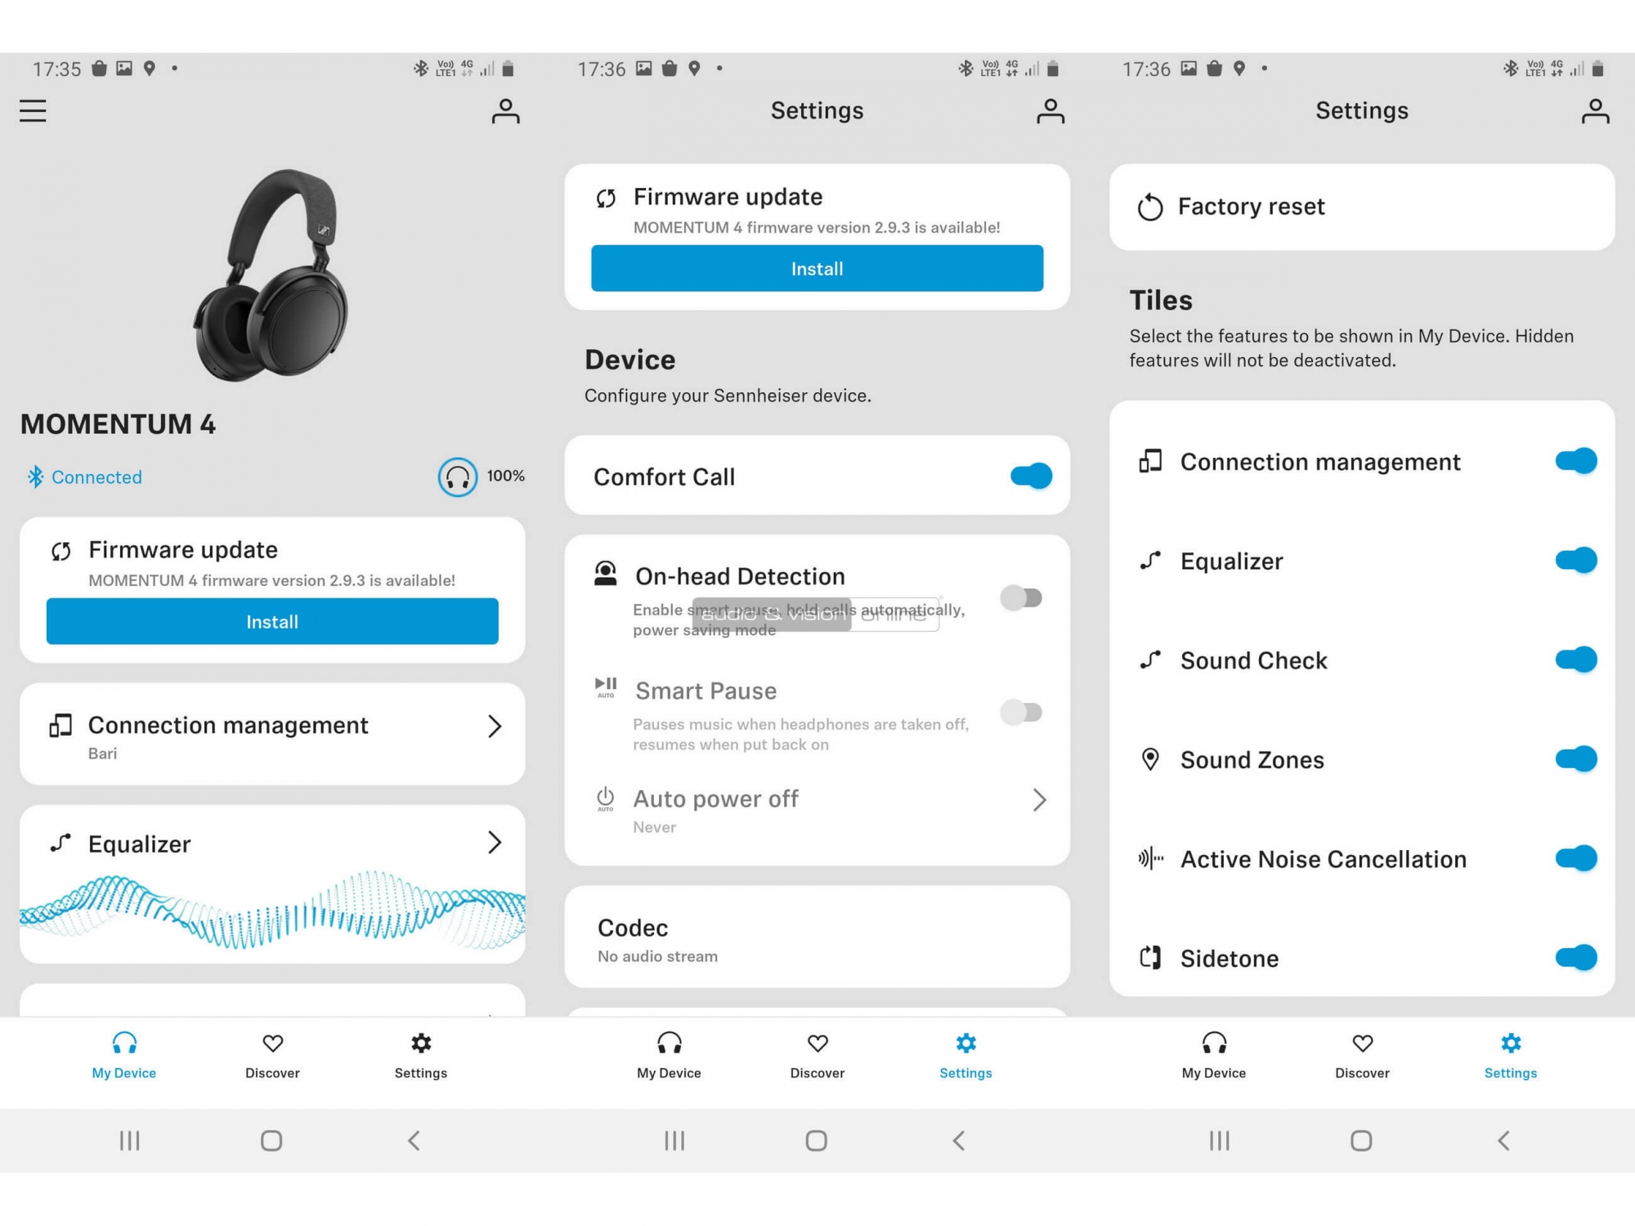Enable the On-head Detection toggle
1635x1226 pixels.
tap(1026, 597)
